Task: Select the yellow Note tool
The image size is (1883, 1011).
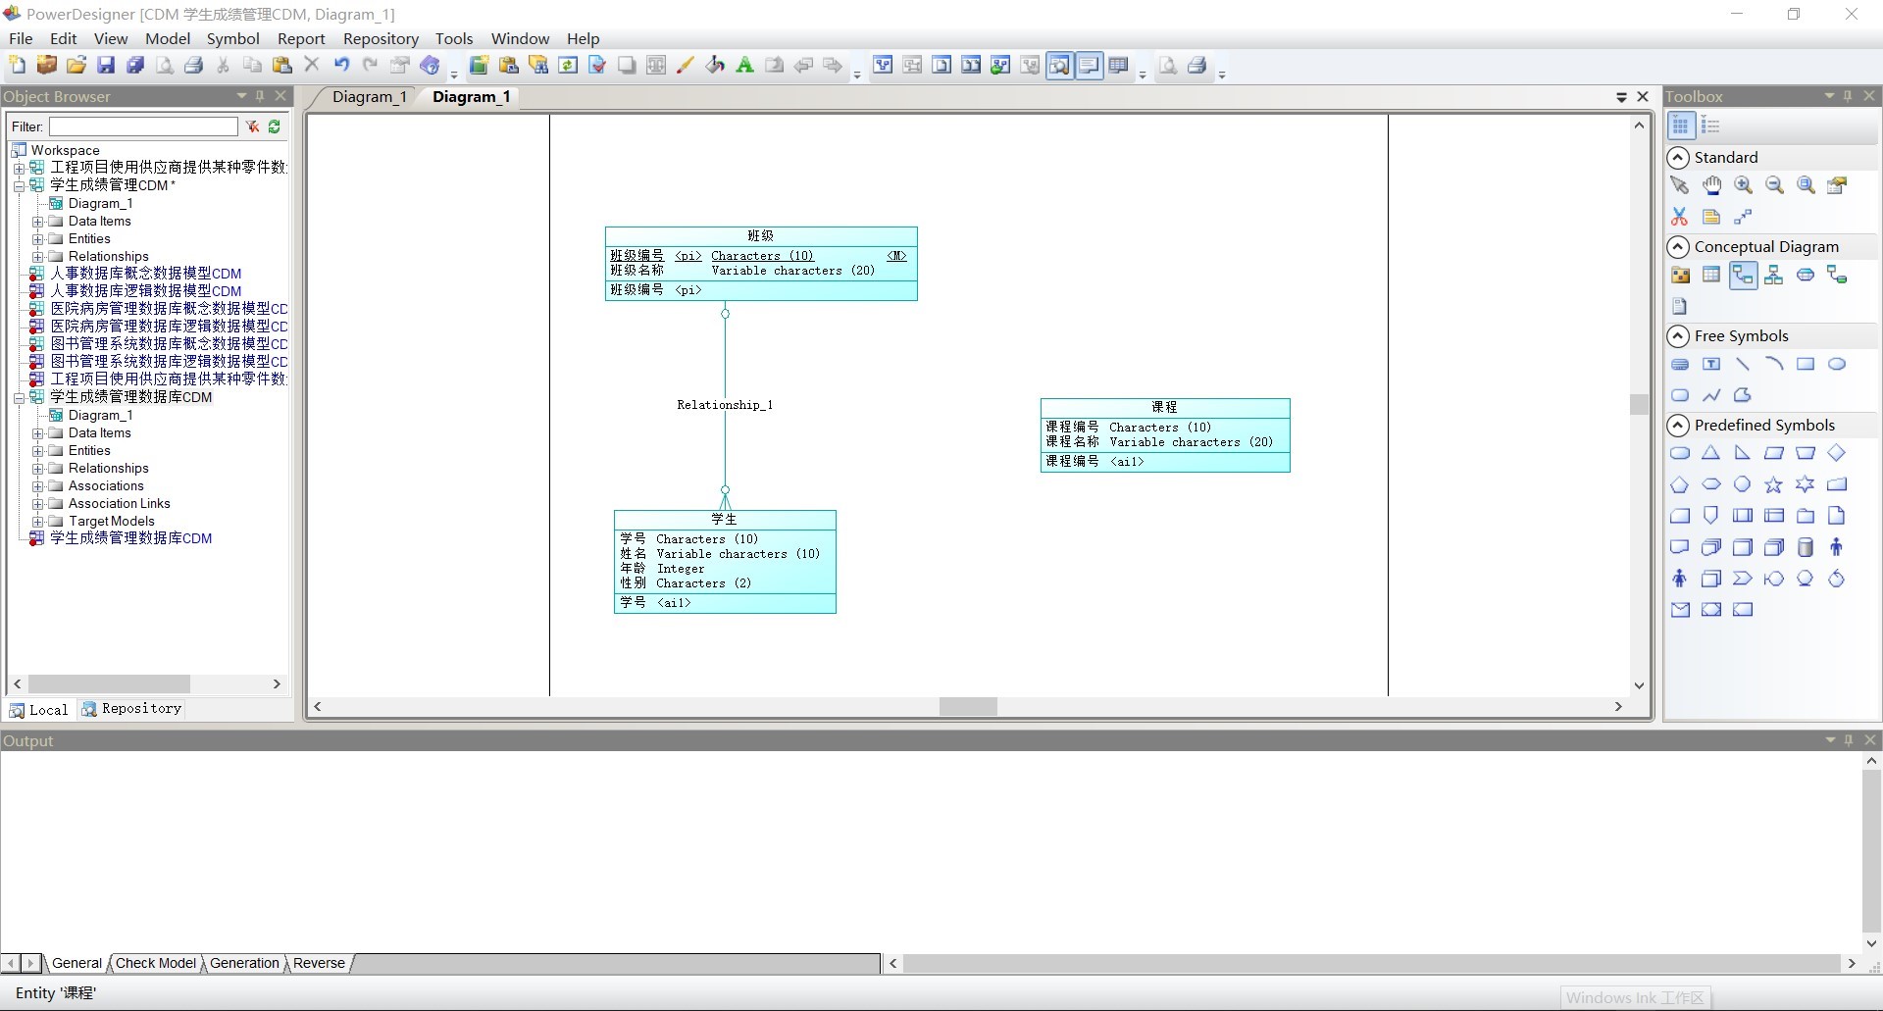Action: 1711,217
